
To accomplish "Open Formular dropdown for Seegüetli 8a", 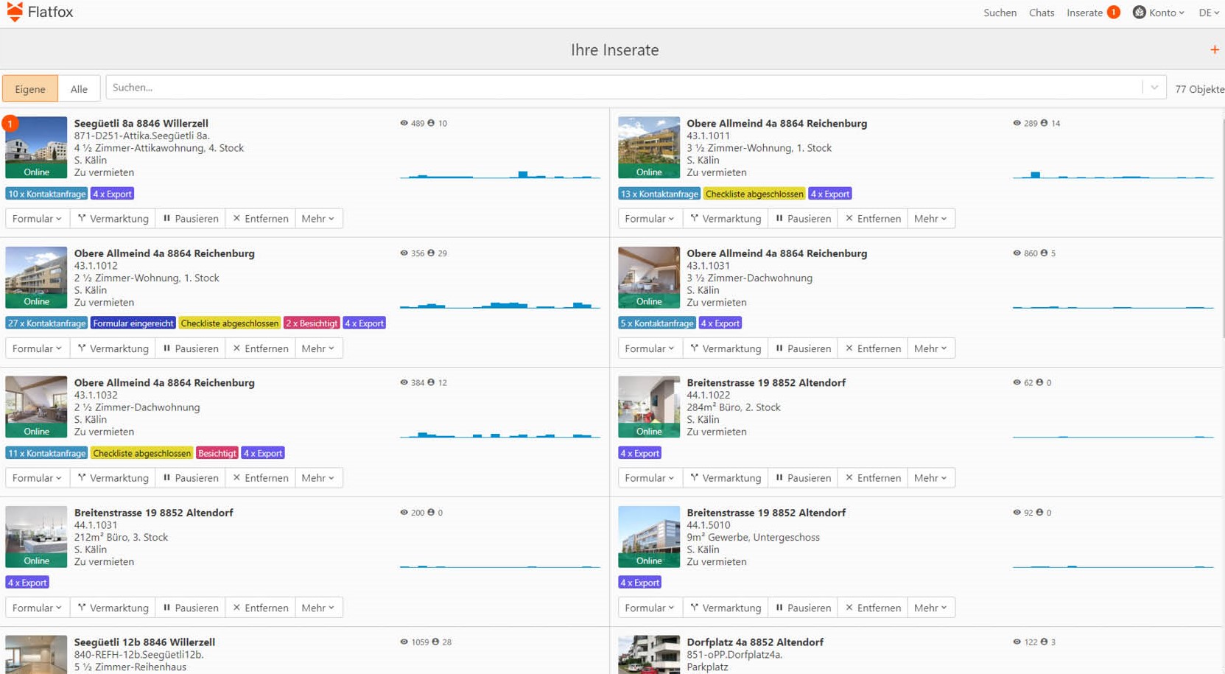I will coord(37,219).
